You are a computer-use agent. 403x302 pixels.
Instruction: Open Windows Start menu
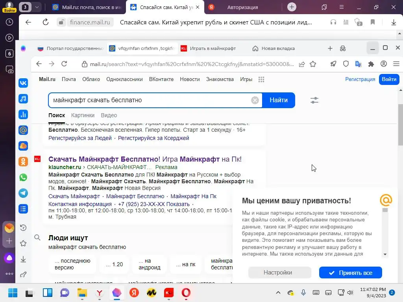pos(13,293)
